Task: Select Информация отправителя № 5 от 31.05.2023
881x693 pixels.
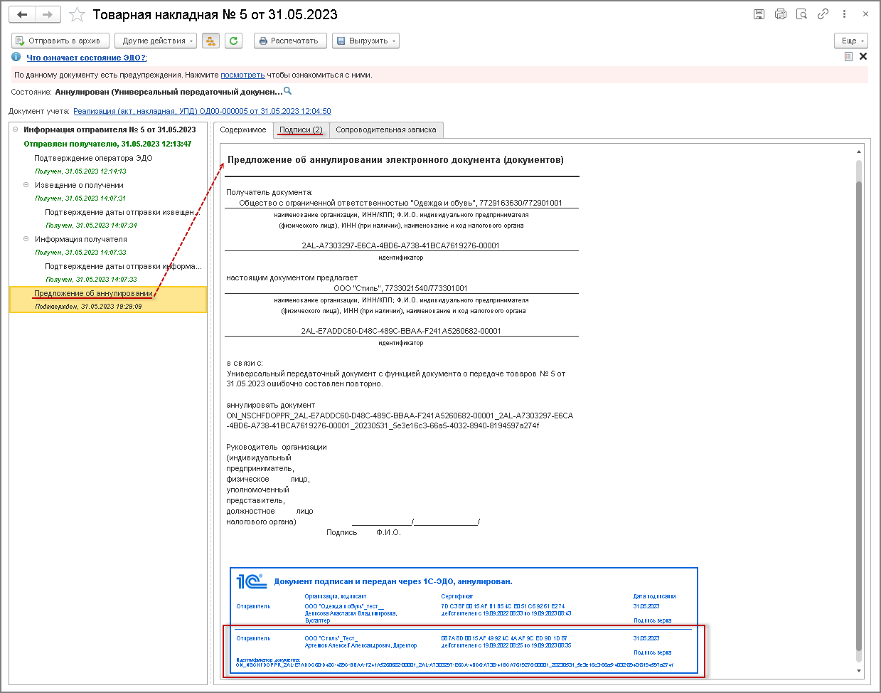Action: [110, 129]
